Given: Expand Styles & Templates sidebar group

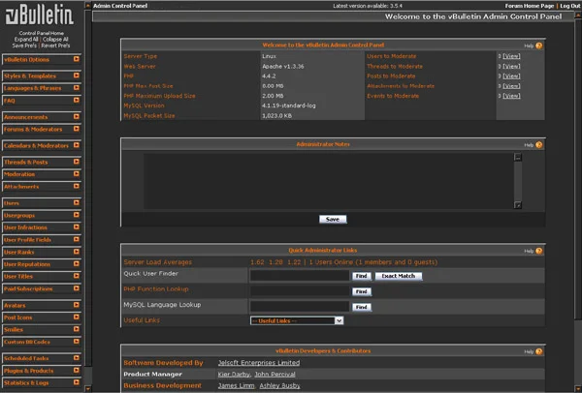Looking at the screenshot, I should (42, 74).
